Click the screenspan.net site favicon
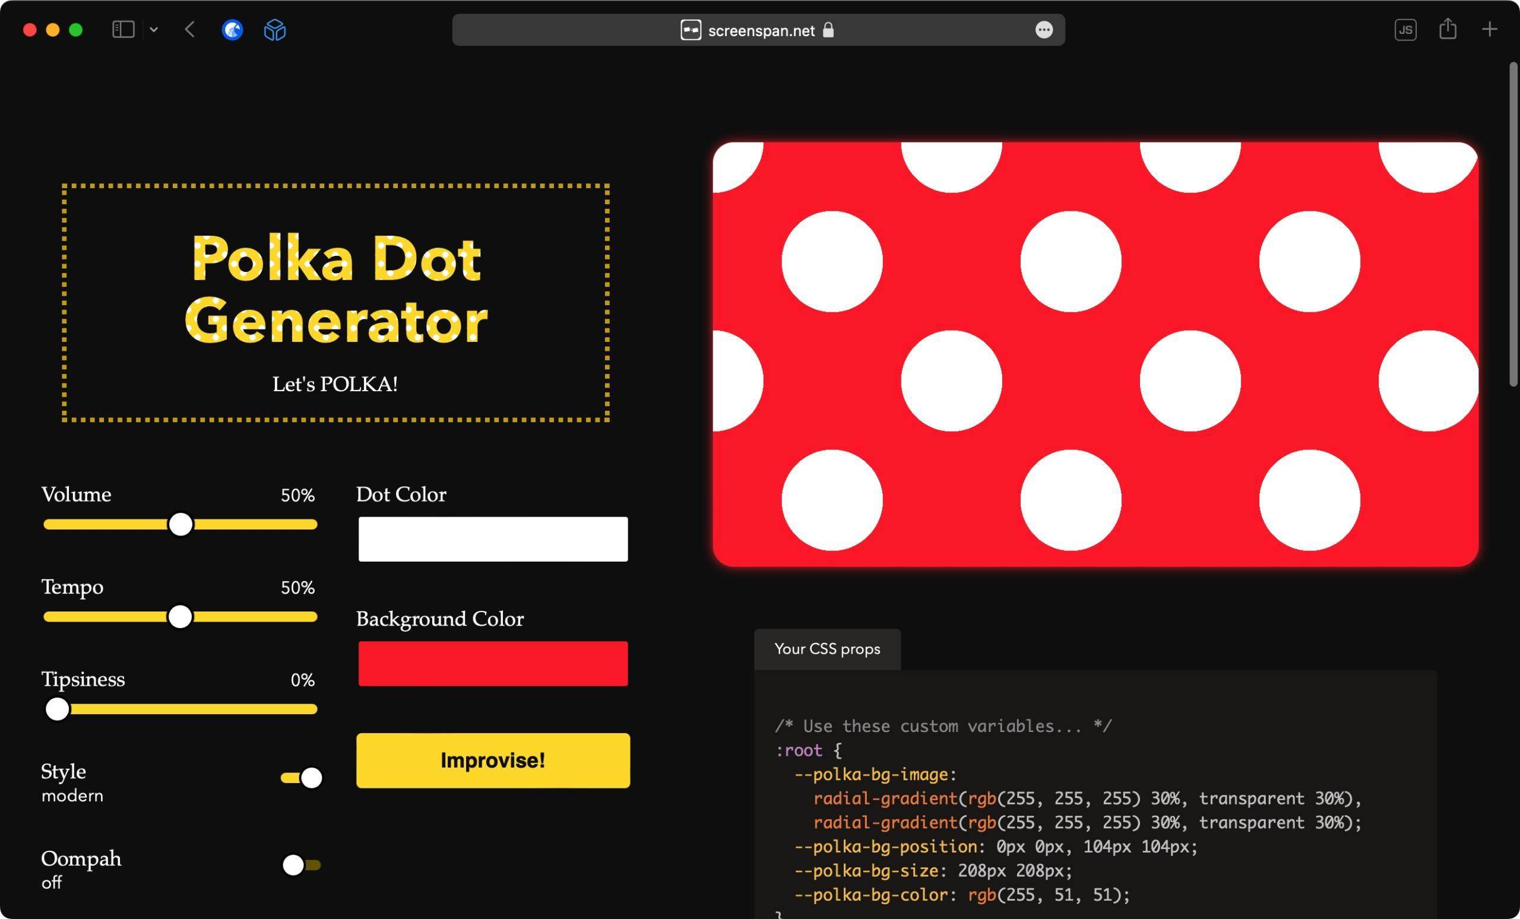Image resolution: width=1520 pixels, height=919 pixels. [691, 30]
